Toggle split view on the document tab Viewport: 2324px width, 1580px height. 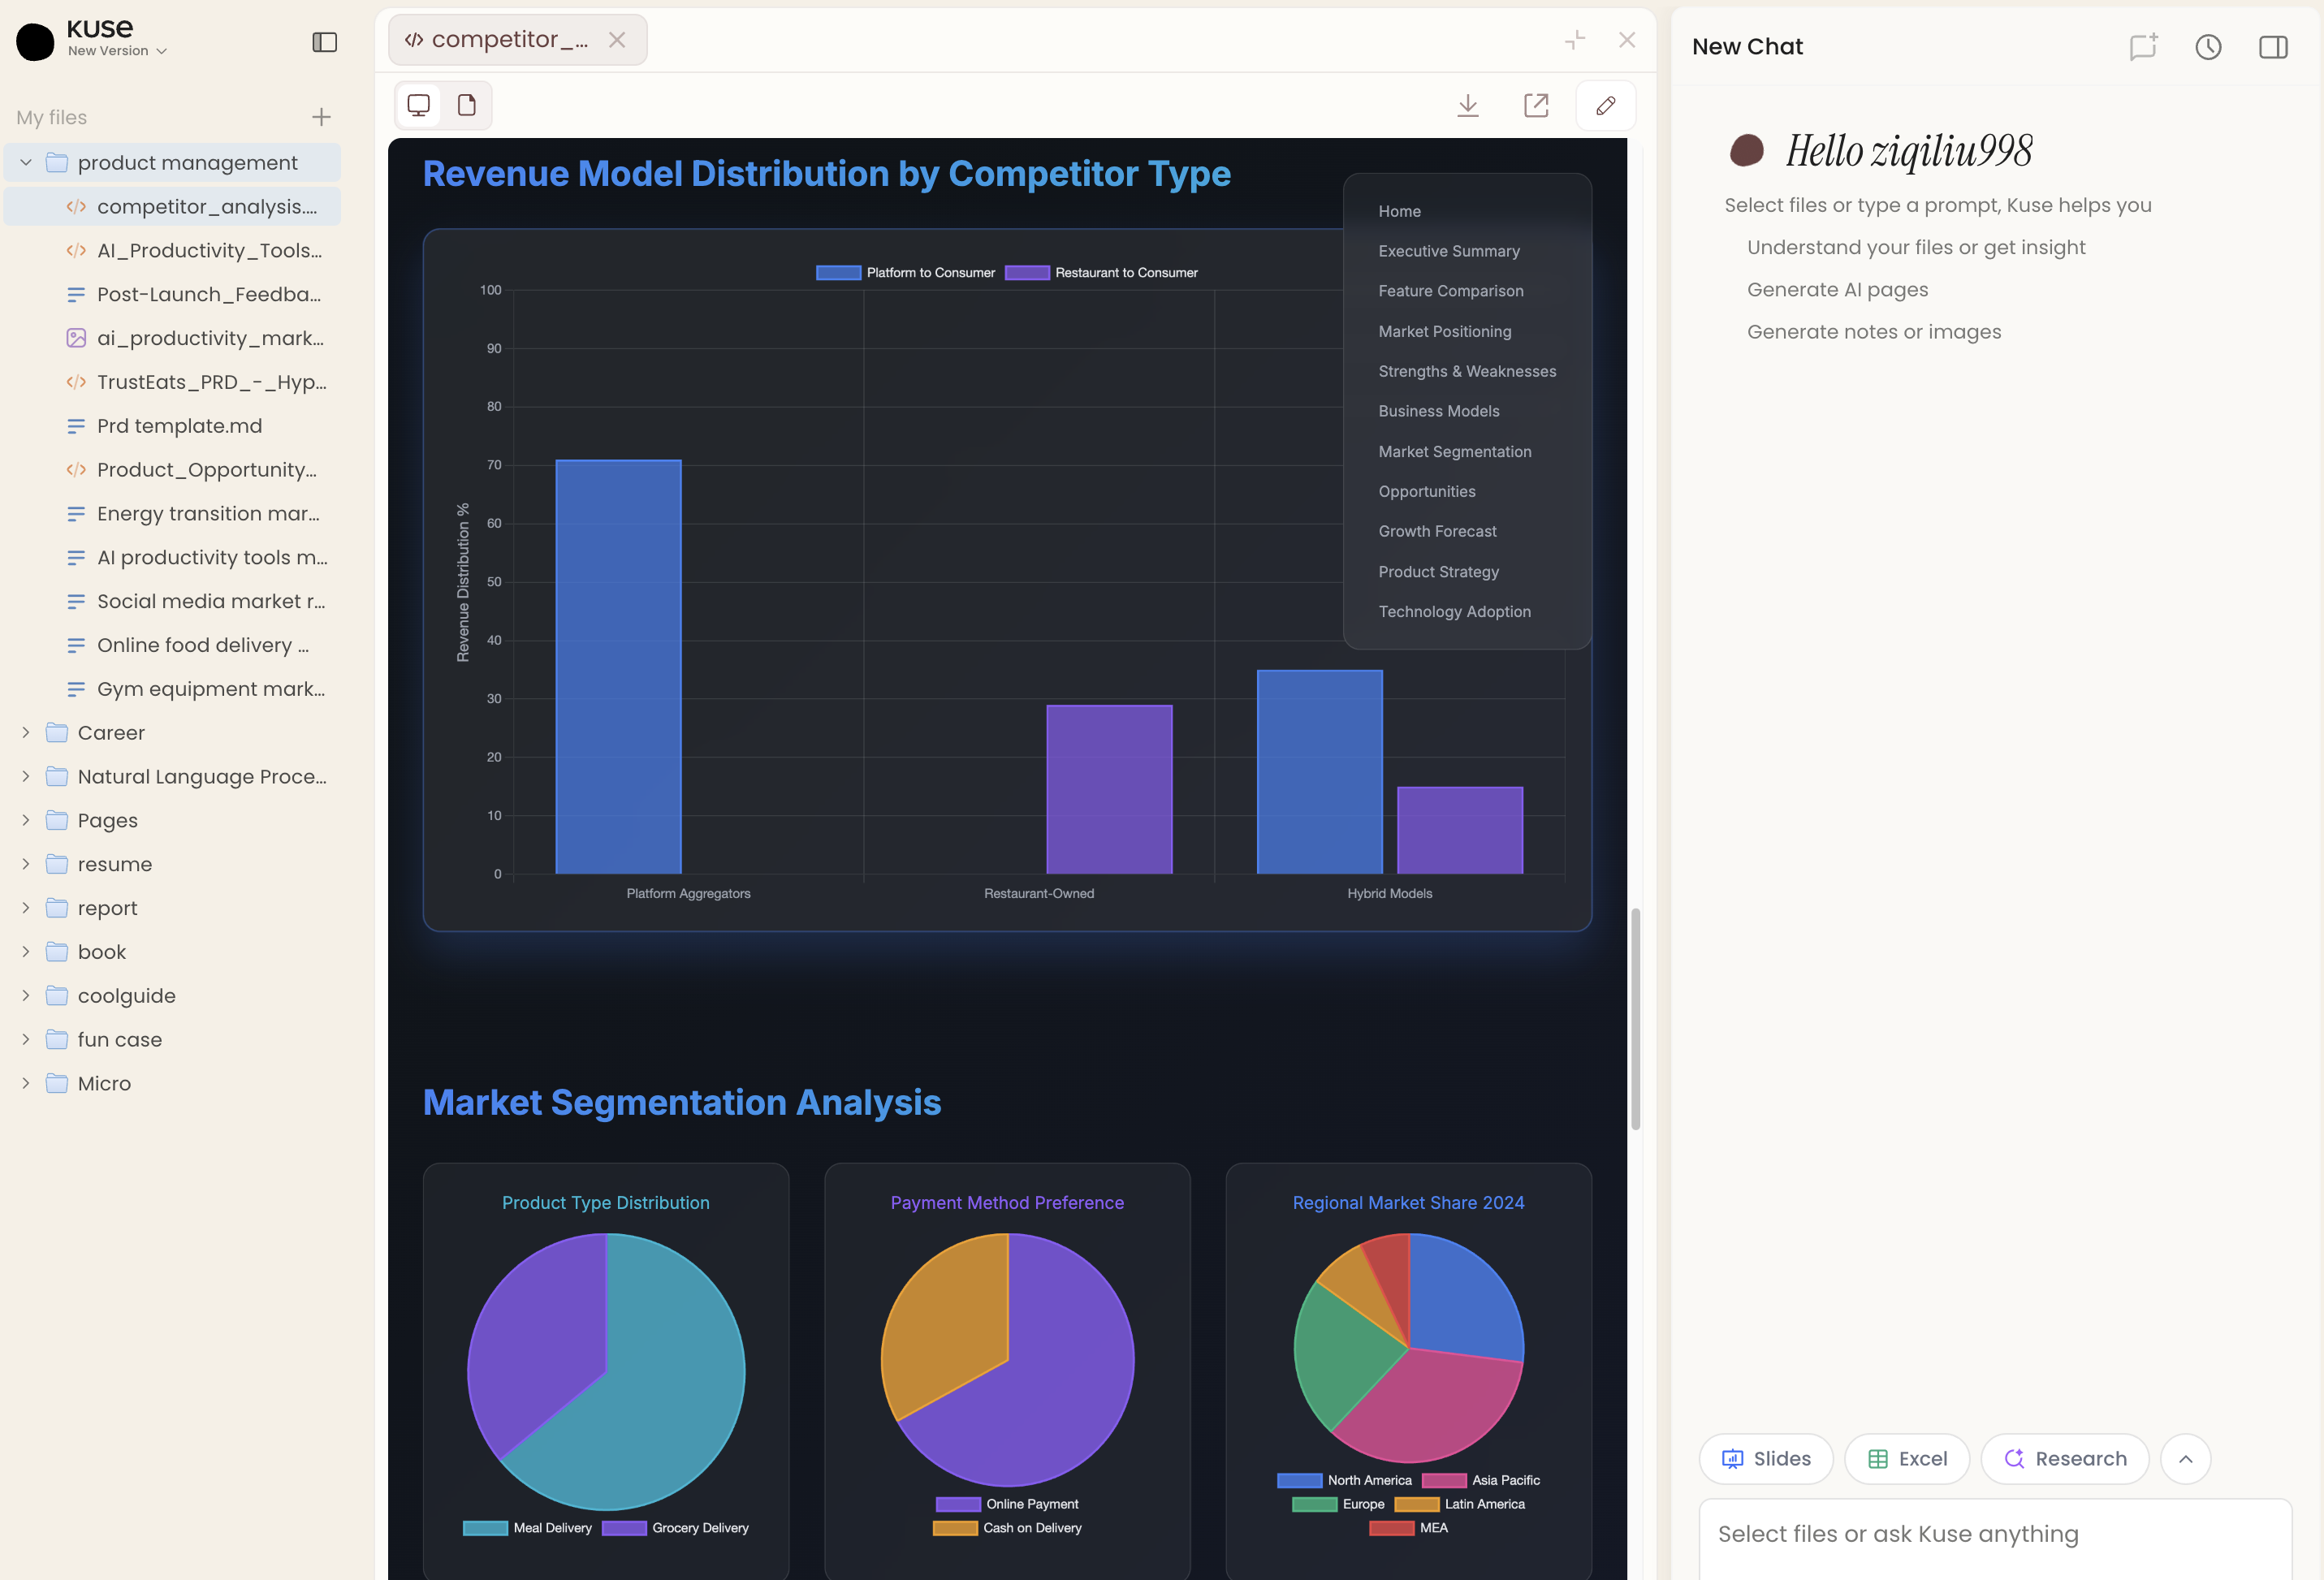tap(1574, 40)
